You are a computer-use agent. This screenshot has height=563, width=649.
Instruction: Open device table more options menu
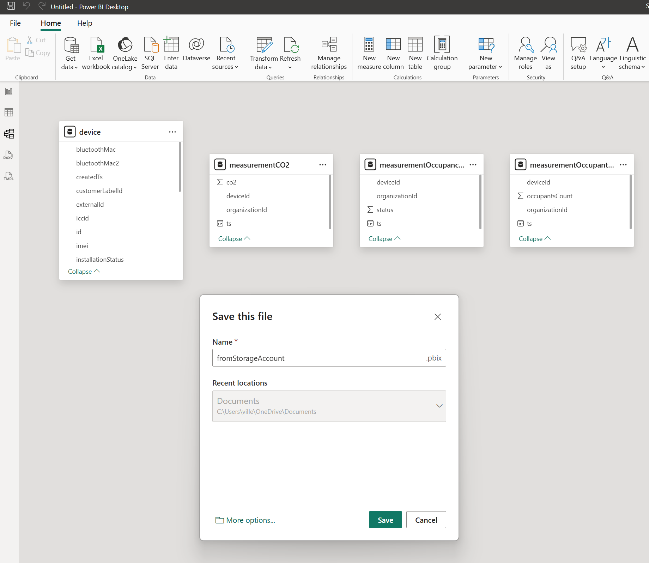pyautogui.click(x=172, y=132)
